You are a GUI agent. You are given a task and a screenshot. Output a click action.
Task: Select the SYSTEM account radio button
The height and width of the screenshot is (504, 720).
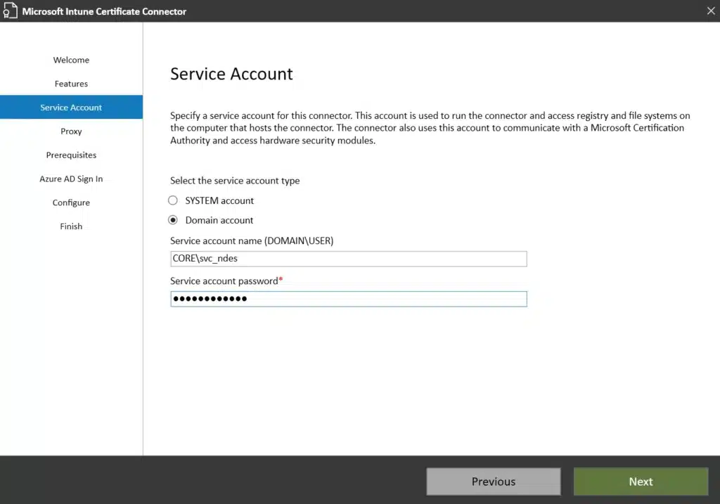173,200
